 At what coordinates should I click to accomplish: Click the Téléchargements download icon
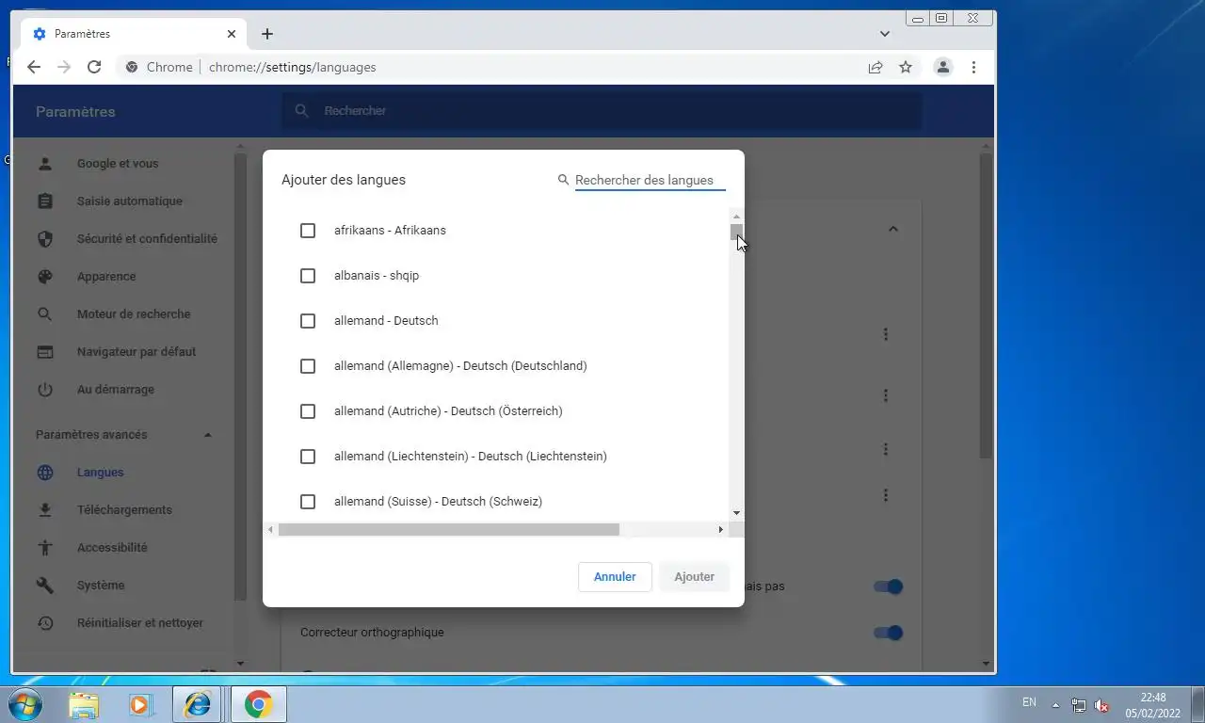pyautogui.click(x=45, y=510)
